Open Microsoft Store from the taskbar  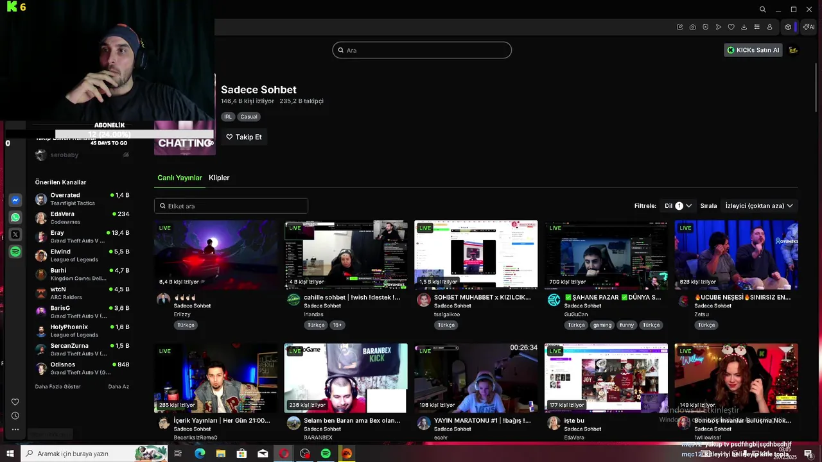241,454
